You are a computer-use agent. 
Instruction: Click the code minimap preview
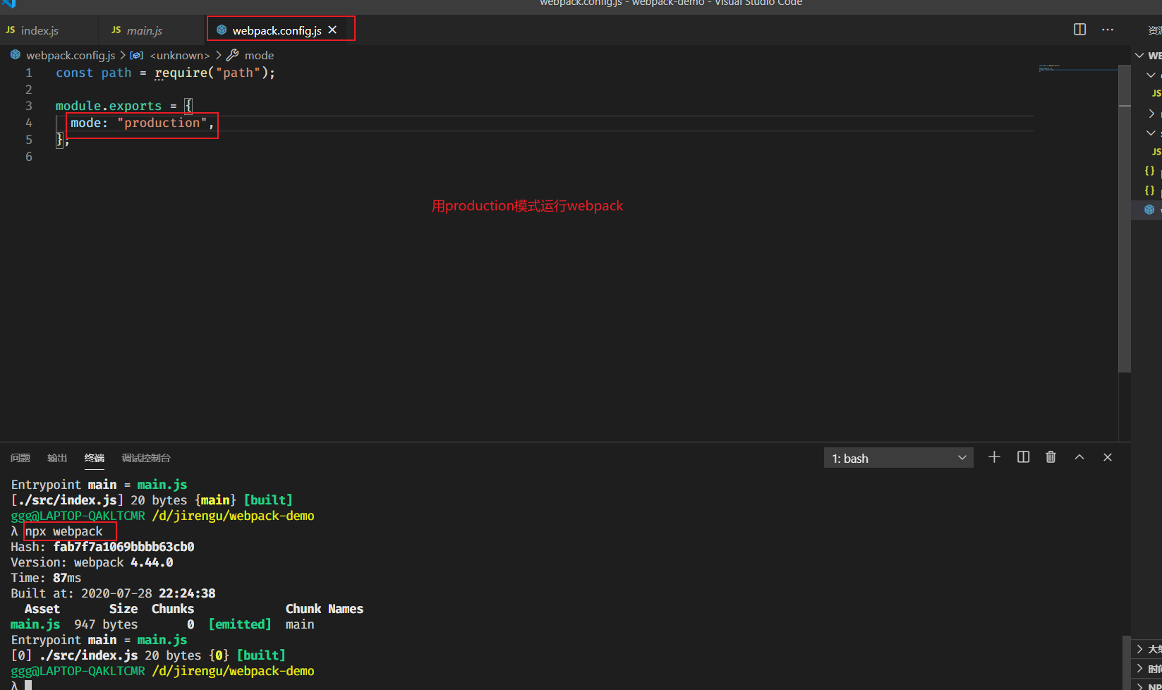[1077, 68]
